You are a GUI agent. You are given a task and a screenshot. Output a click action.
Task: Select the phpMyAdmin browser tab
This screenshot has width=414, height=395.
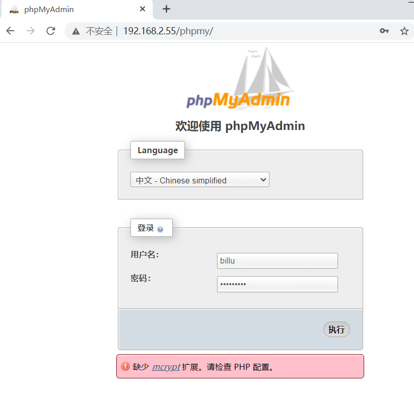click(x=77, y=10)
